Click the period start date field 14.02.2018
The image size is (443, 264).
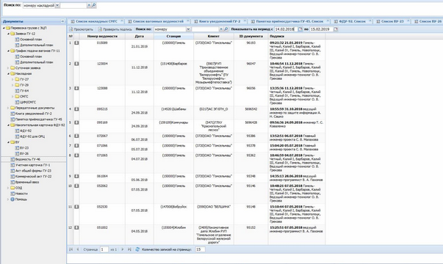(286, 29)
